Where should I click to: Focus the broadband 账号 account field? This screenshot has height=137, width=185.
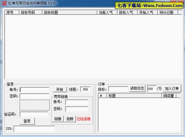tap(77, 102)
